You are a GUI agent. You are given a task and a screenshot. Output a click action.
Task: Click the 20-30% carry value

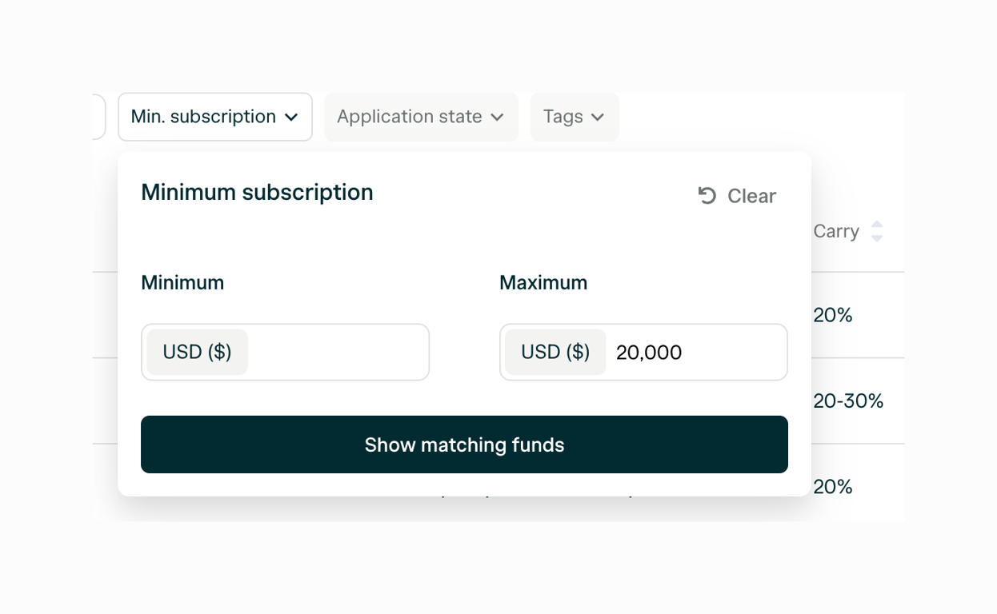pyautogui.click(x=848, y=401)
